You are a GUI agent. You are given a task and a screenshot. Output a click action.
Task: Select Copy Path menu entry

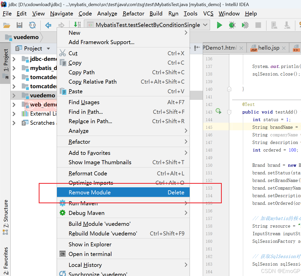(x=123, y=72)
